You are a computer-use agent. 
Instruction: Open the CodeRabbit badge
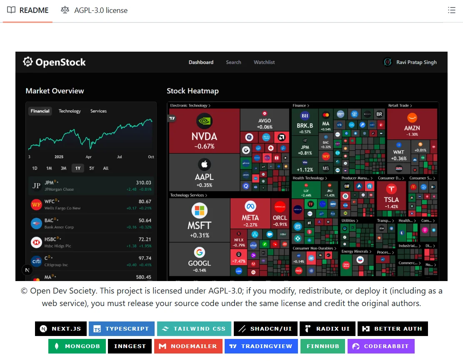click(x=381, y=346)
